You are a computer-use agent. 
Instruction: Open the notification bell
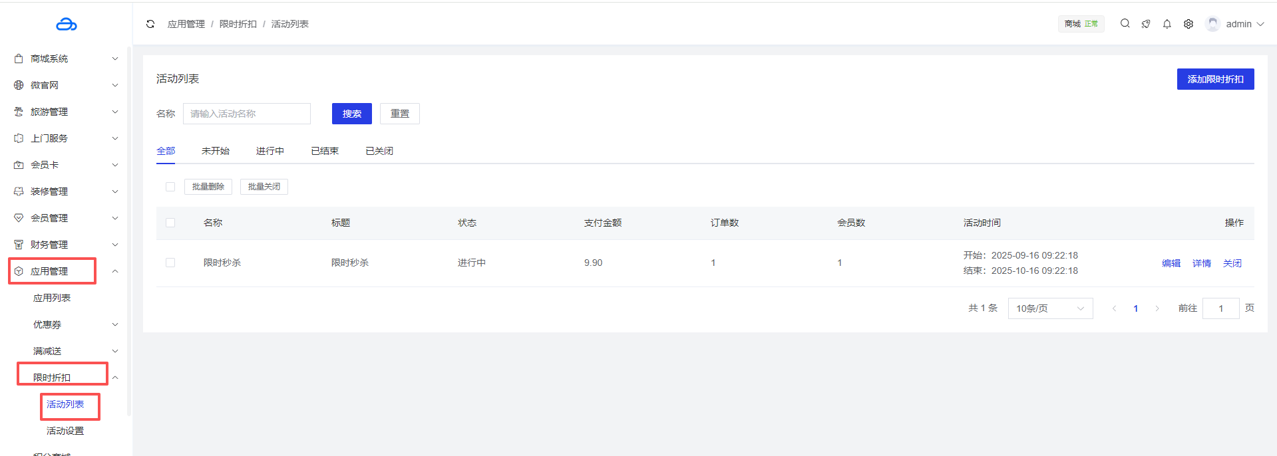pyautogui.click(x=1167, y=24)
